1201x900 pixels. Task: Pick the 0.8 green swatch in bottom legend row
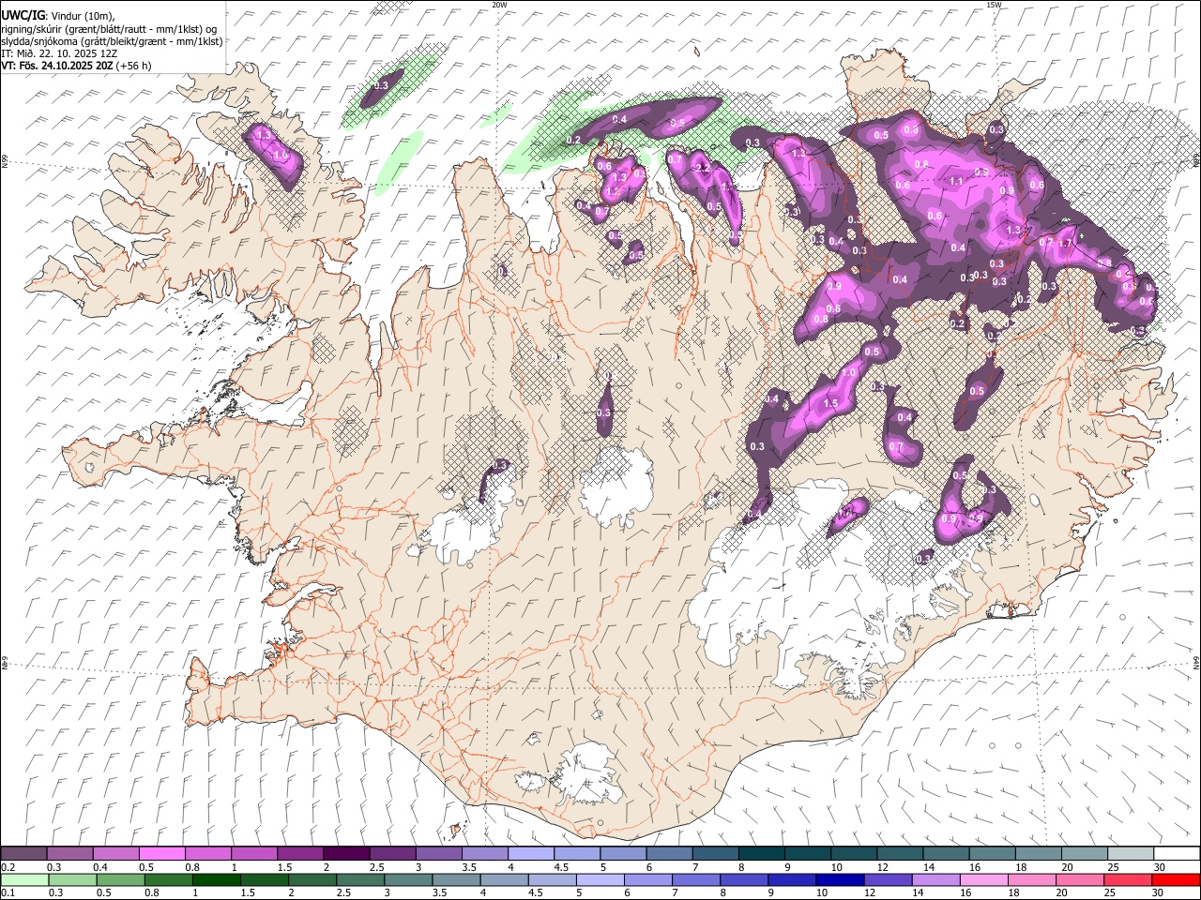pos(168,880)
